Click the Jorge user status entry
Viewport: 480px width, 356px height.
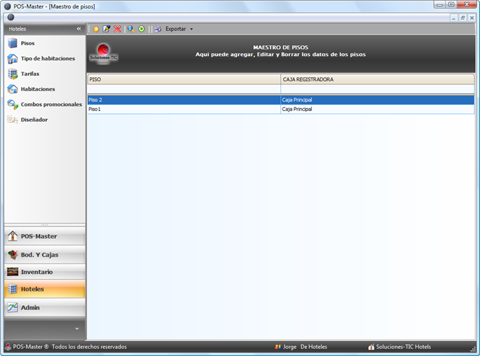(286, 347)
